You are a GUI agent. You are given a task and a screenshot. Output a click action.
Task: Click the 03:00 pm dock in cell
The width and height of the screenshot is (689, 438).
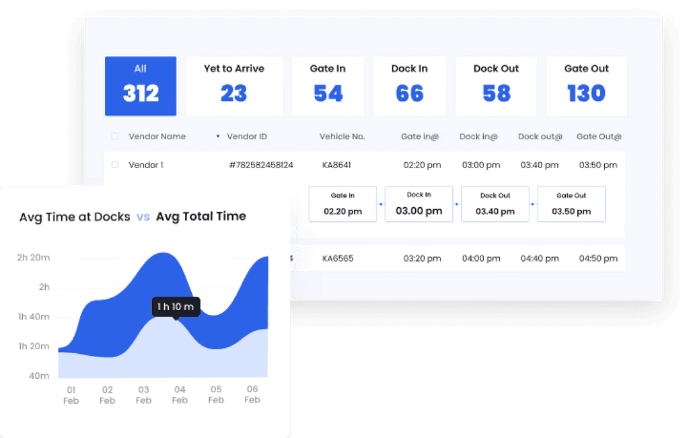tap(480, 166)
